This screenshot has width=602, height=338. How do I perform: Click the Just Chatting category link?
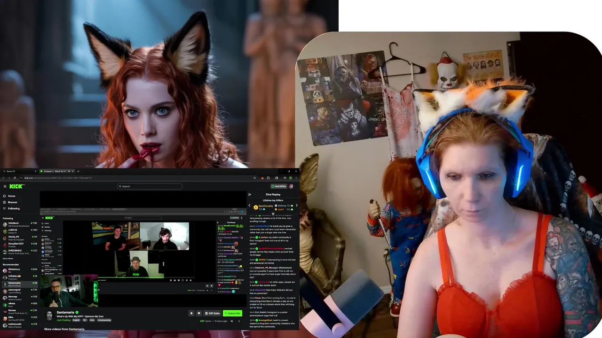pyautogui.click(x=63, y=320)
